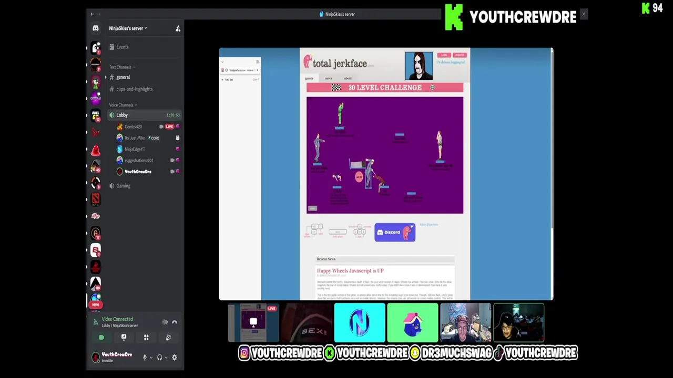The width and height of the screenshot is (673, 378).
Task: Open YouthCrewDre avatar in user panel
Action: click(x=96, y=358)
